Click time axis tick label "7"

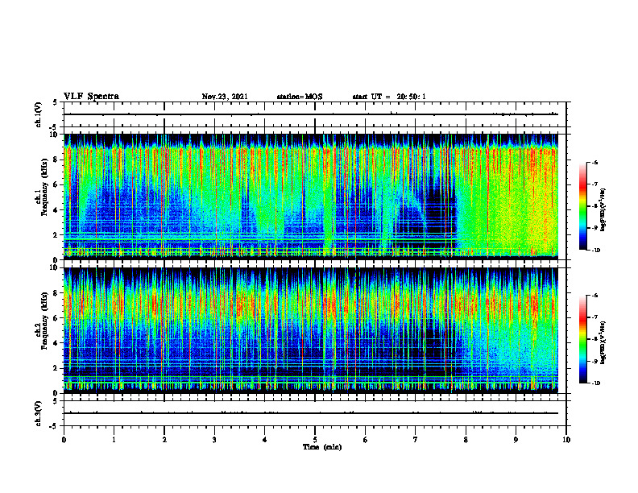416,440
